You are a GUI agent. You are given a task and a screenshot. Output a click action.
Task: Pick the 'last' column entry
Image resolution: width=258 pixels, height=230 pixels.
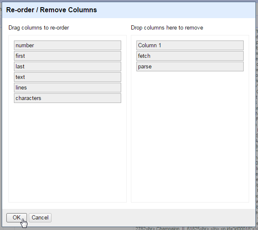coord(68,67)
